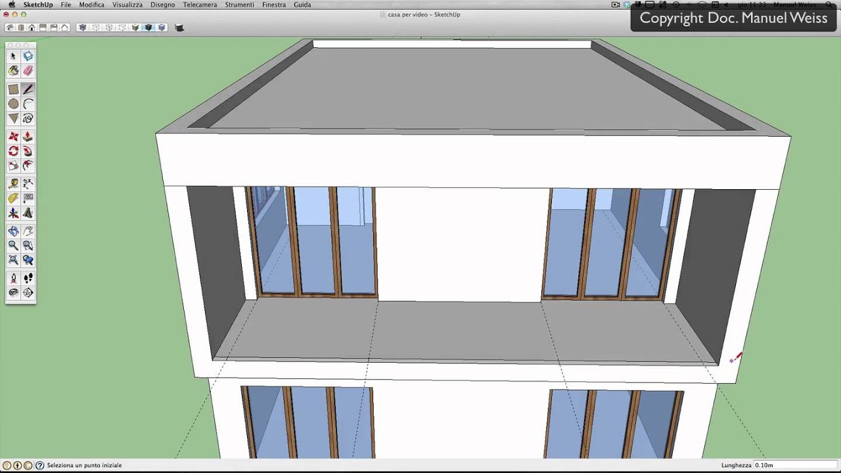Screen dimensions: 841x473
Task: Select the 3D Text tool
Action: (28, 213)
